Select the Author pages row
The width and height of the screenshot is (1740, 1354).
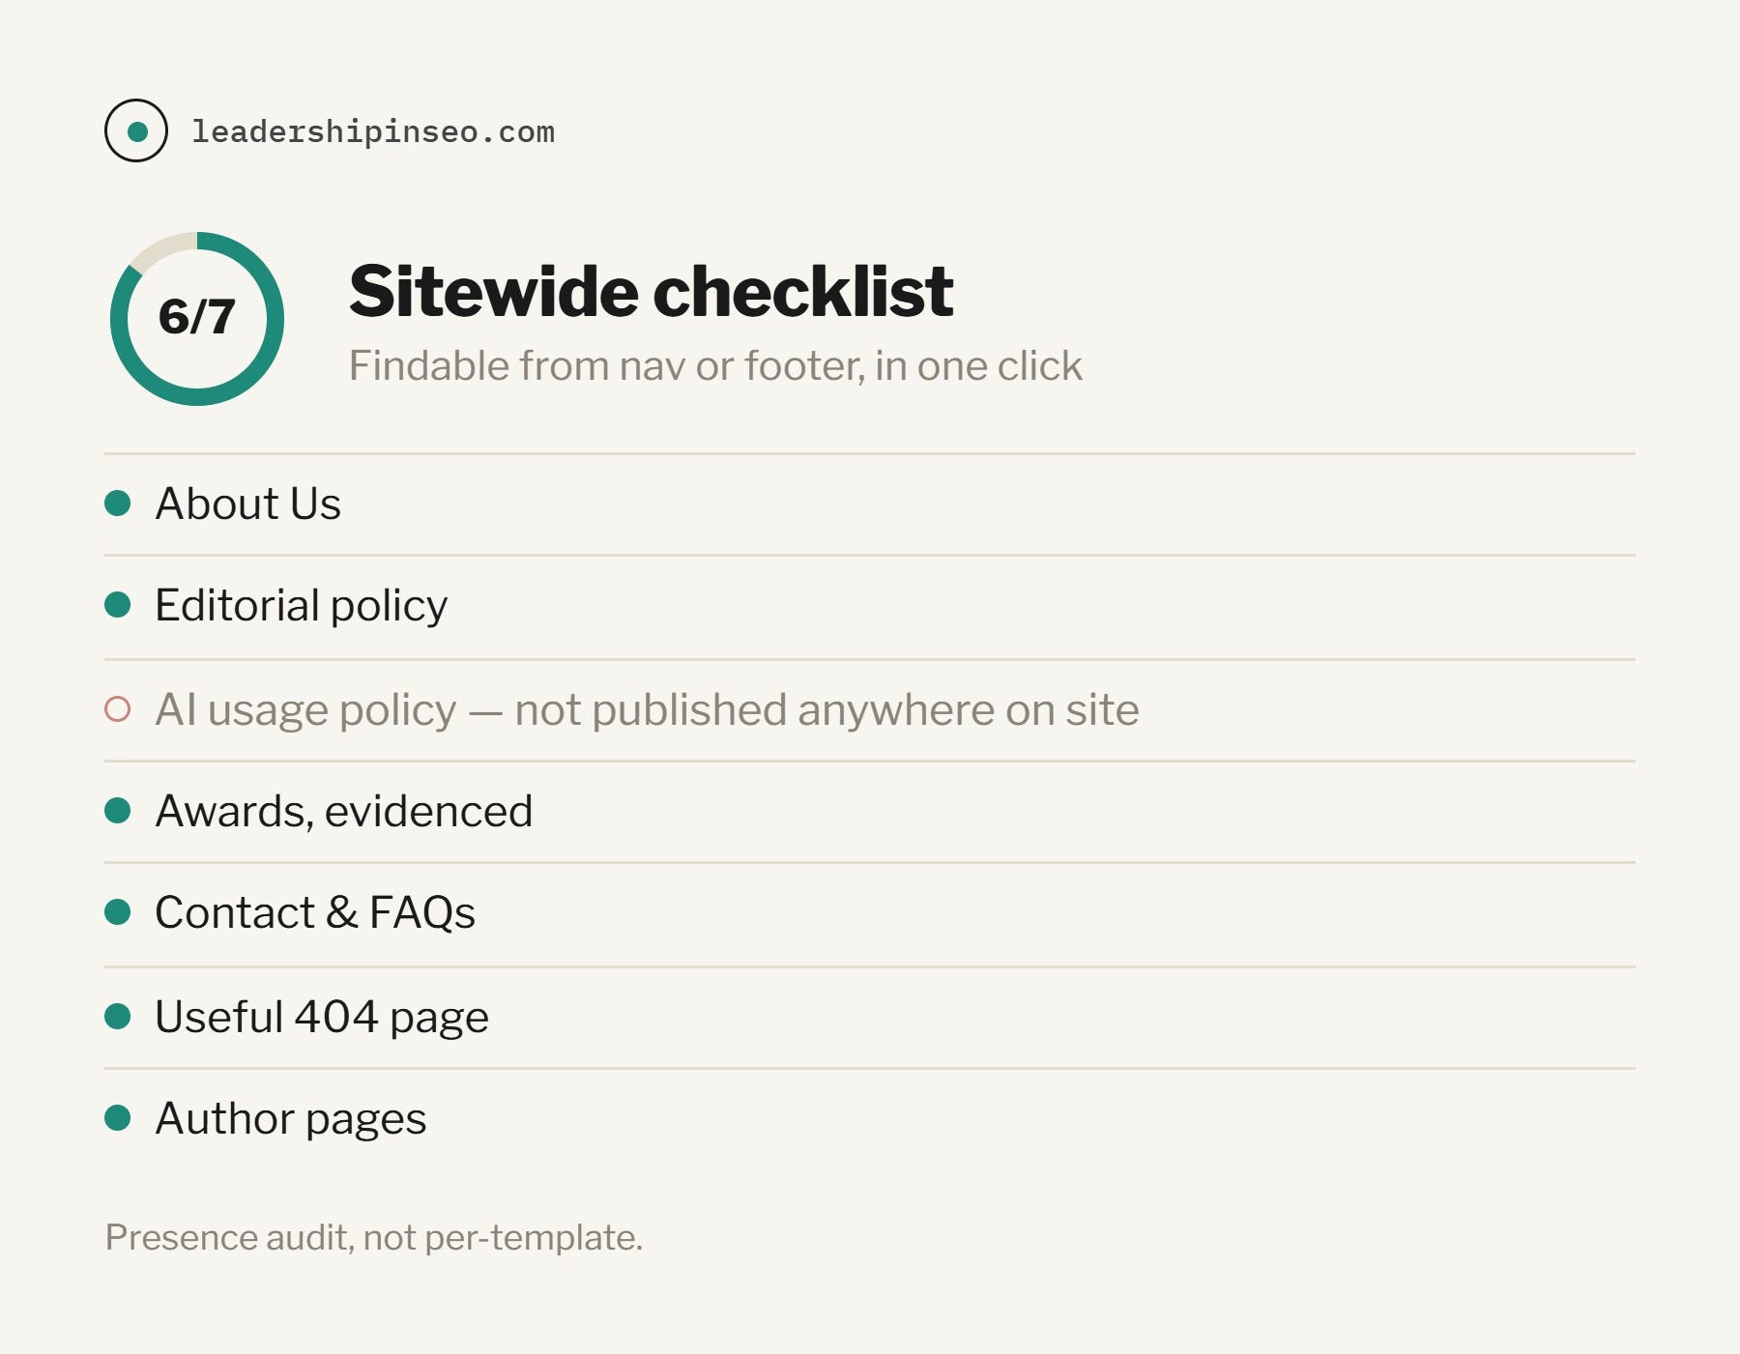click(870, 1119)
